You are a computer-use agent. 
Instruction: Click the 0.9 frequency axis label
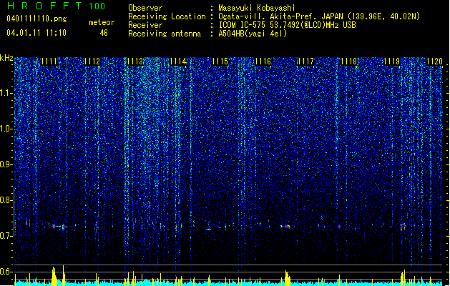point(6,164)
